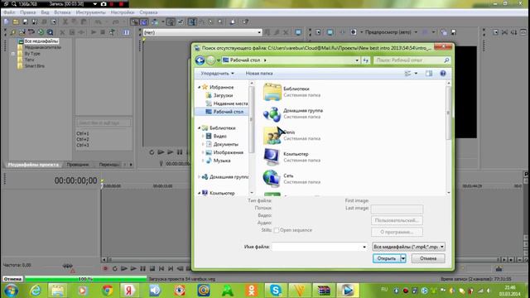Open WinRAR from the taskbar
This screenshot has width=530, height=298.
[324, 291]
